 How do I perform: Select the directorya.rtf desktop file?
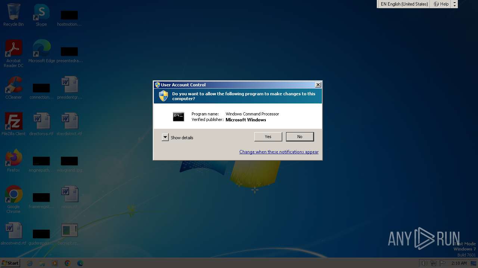(x=41, y=124)
